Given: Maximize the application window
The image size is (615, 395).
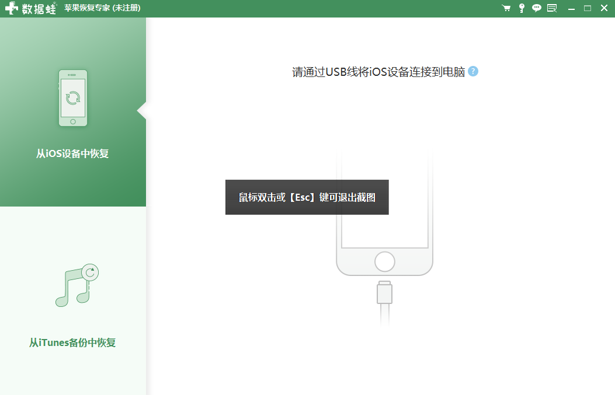Looking at the screenshot, I should (588, 8).
